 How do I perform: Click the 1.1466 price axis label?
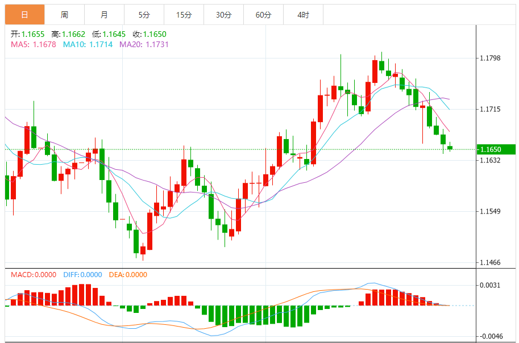[x=489, y=262]
